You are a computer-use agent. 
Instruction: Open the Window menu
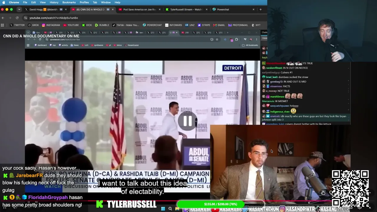point(106,2)
